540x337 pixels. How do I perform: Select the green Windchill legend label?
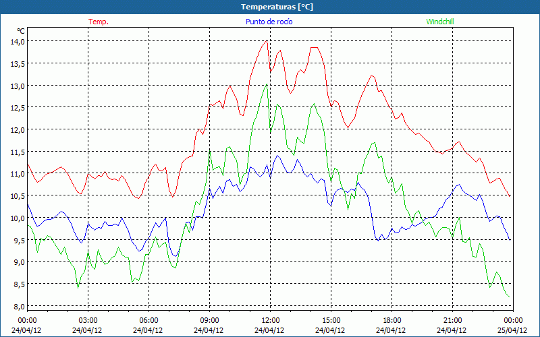440,22
